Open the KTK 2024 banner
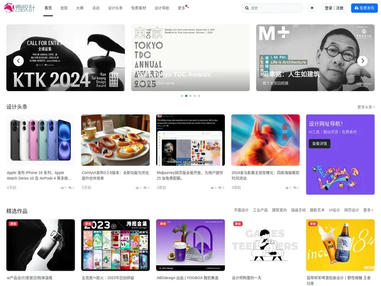The width and height of the screenshot is (381, 286). click(66, 58)
